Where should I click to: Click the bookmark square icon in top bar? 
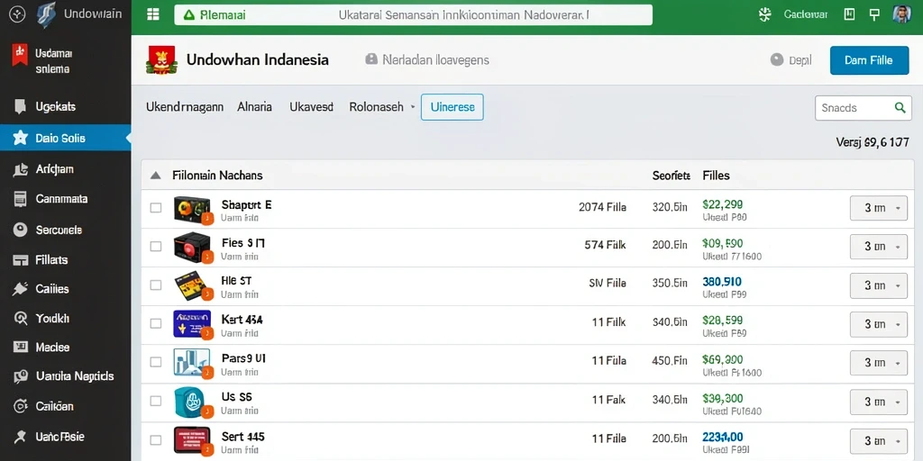click(849, 14)
